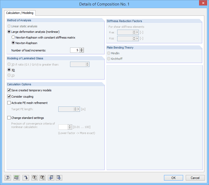Increase Target FE length with up arrow
This screenshot has width=209, height=185.
[x=75, y=108]
